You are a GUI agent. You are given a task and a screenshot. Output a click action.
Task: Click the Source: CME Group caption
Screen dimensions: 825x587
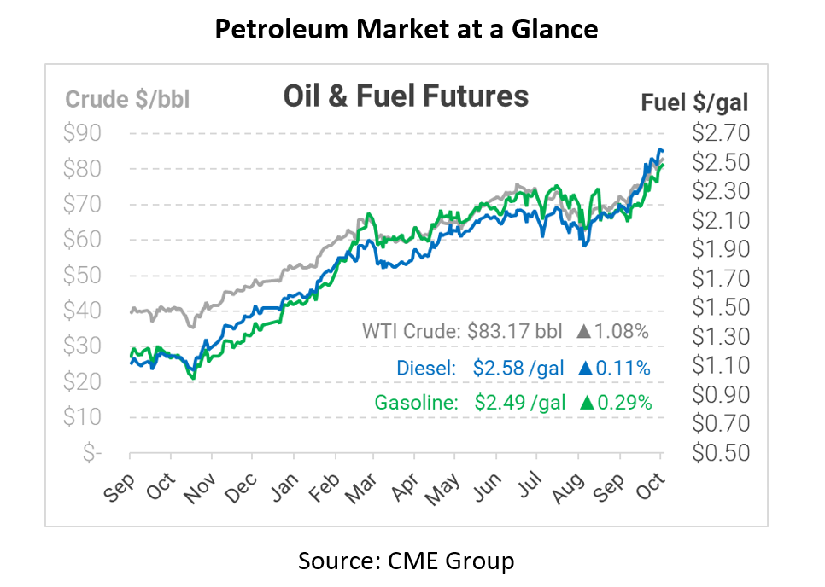[406, 561]
